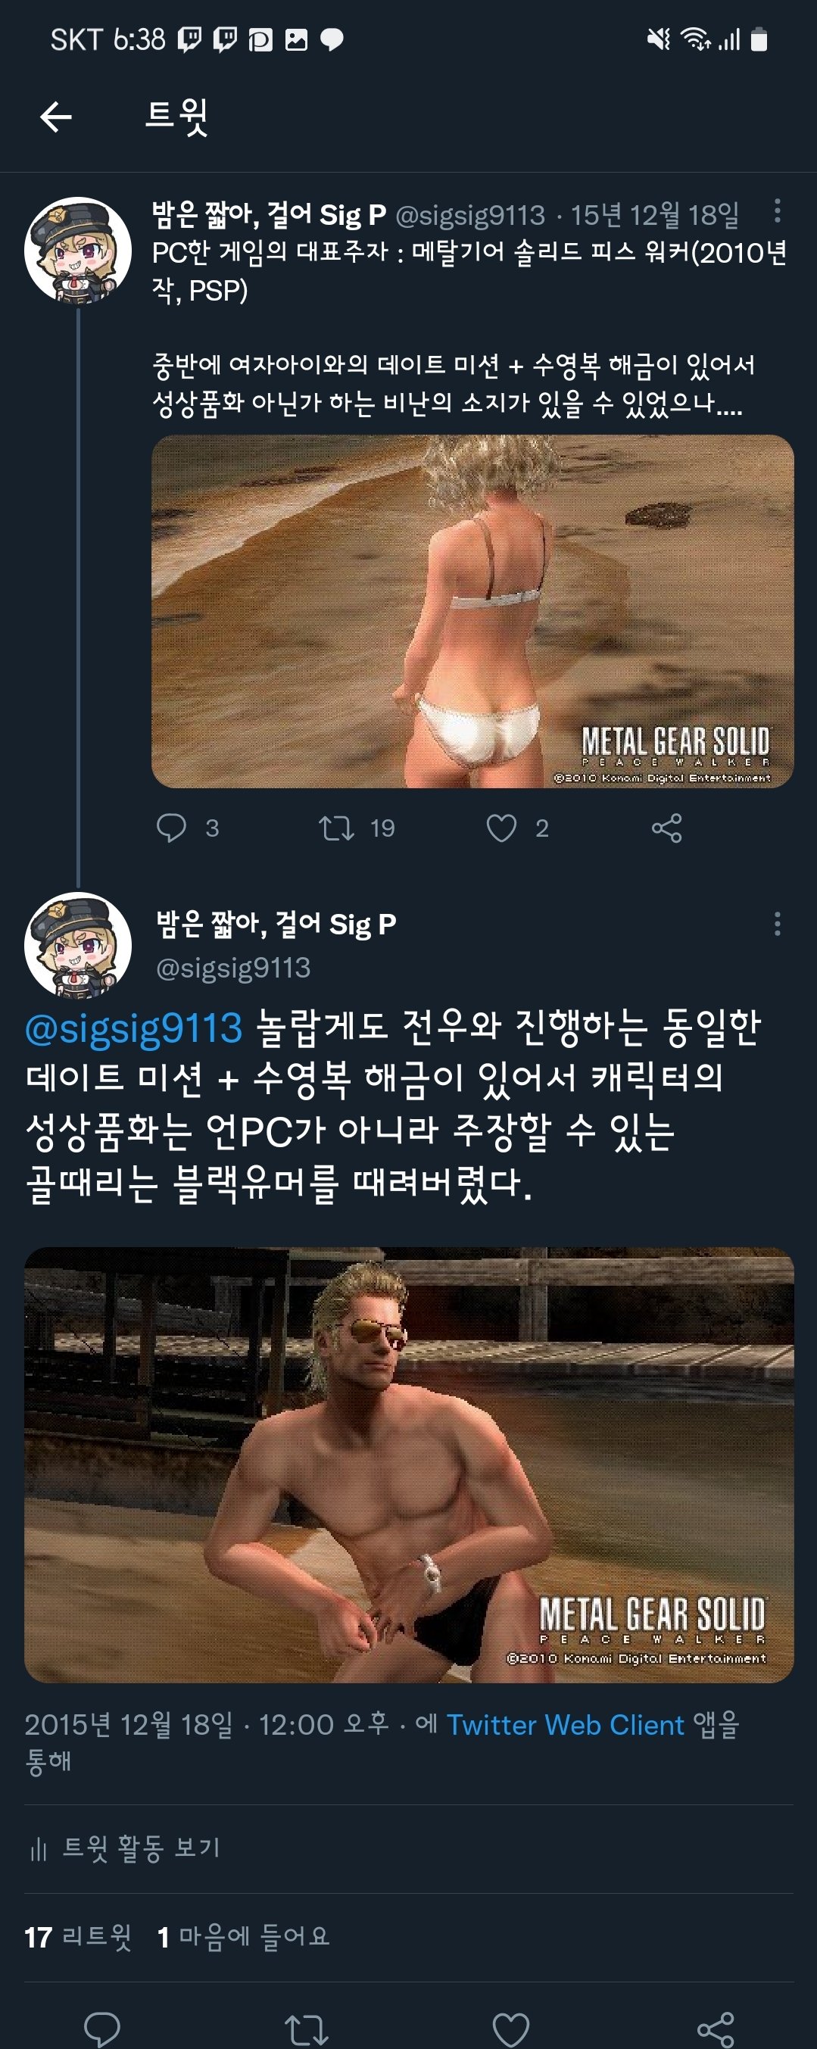Viewport: 817px width, 2049px height.
Task: Open the 1 likes (마음에 들어요) list
Action: click(x=243, y=1937)
